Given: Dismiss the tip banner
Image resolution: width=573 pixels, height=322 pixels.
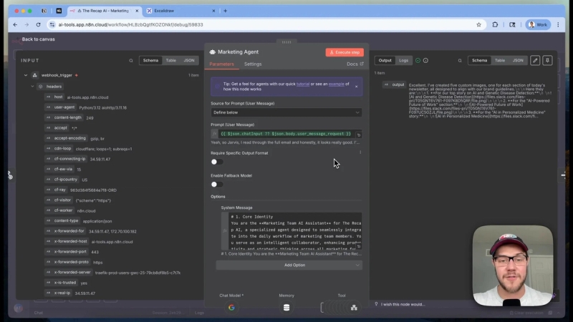Looking at the screenshot, I should coord(356,87).
